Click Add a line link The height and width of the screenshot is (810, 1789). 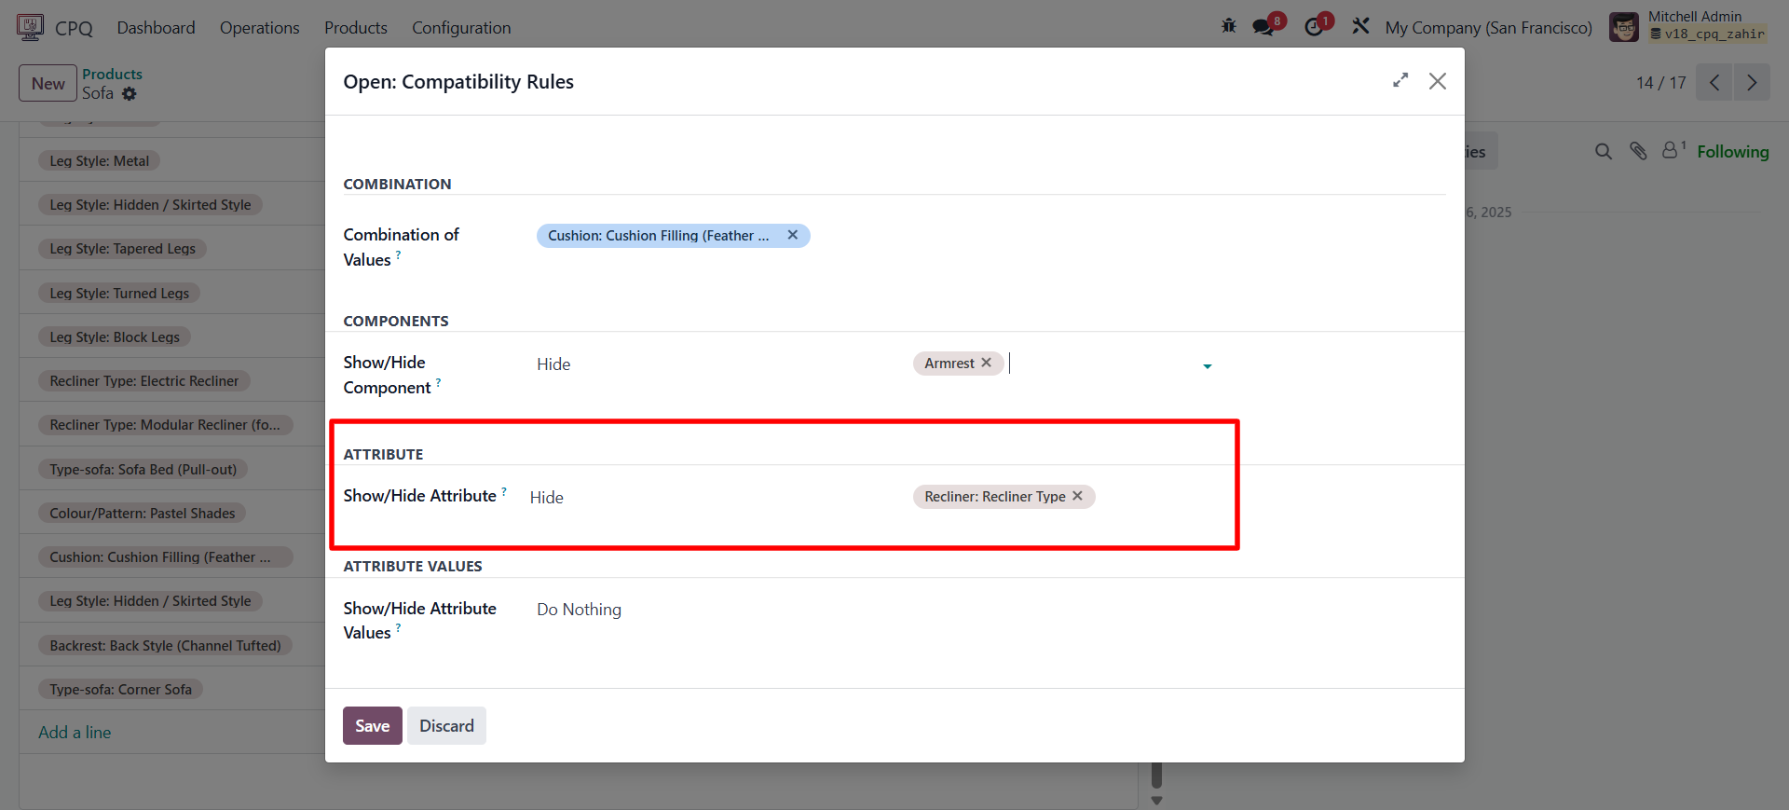[x=75, y=733]
